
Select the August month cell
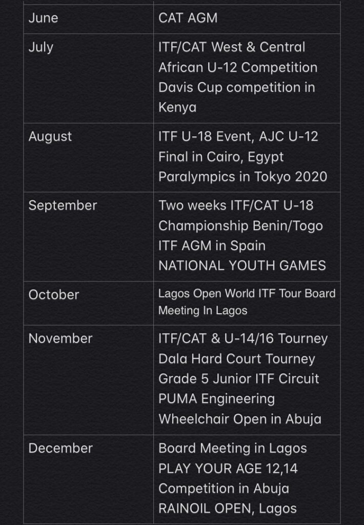point(88,158)
